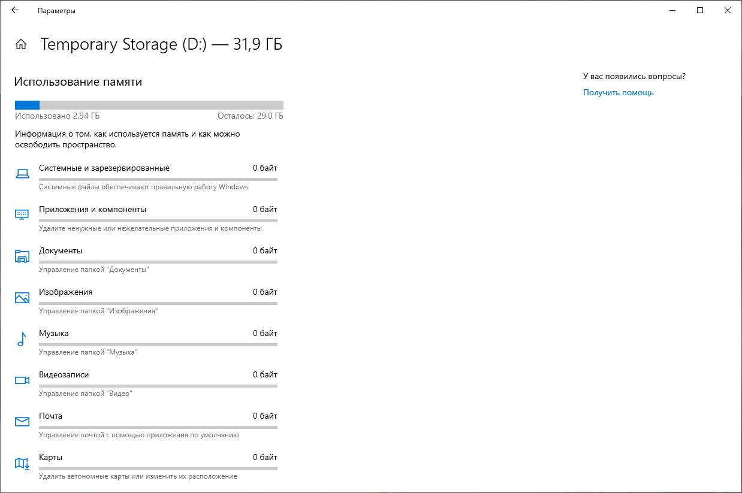Click the laptop icon for system storage
Screen dimensions: 742x493
(22, 174)
